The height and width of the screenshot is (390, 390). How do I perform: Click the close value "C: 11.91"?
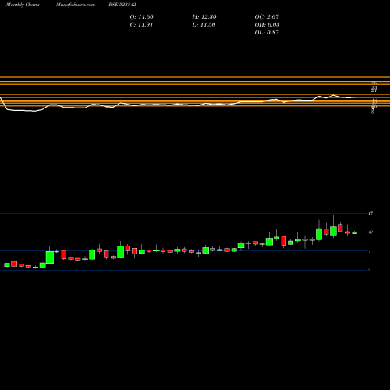[141, 25]
